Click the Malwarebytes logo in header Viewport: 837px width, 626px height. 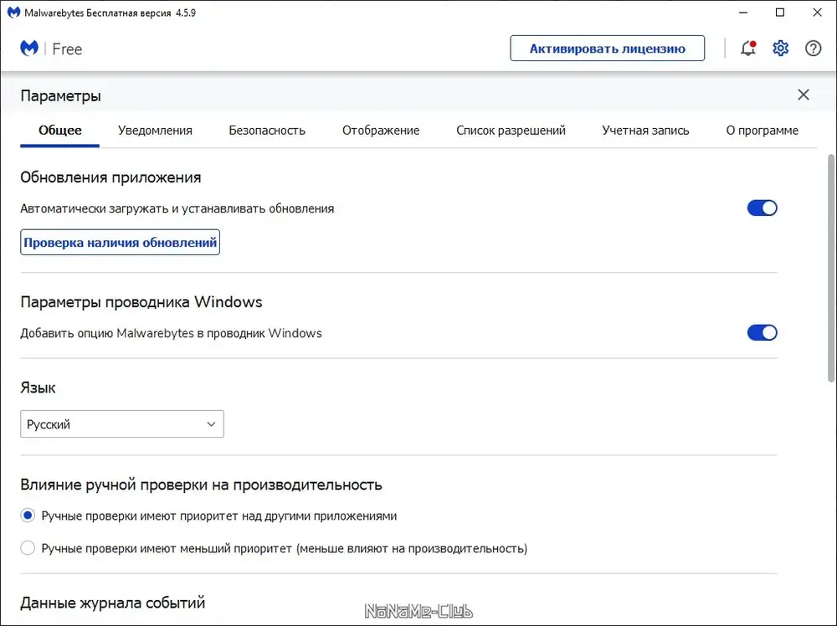click(29, 49)
